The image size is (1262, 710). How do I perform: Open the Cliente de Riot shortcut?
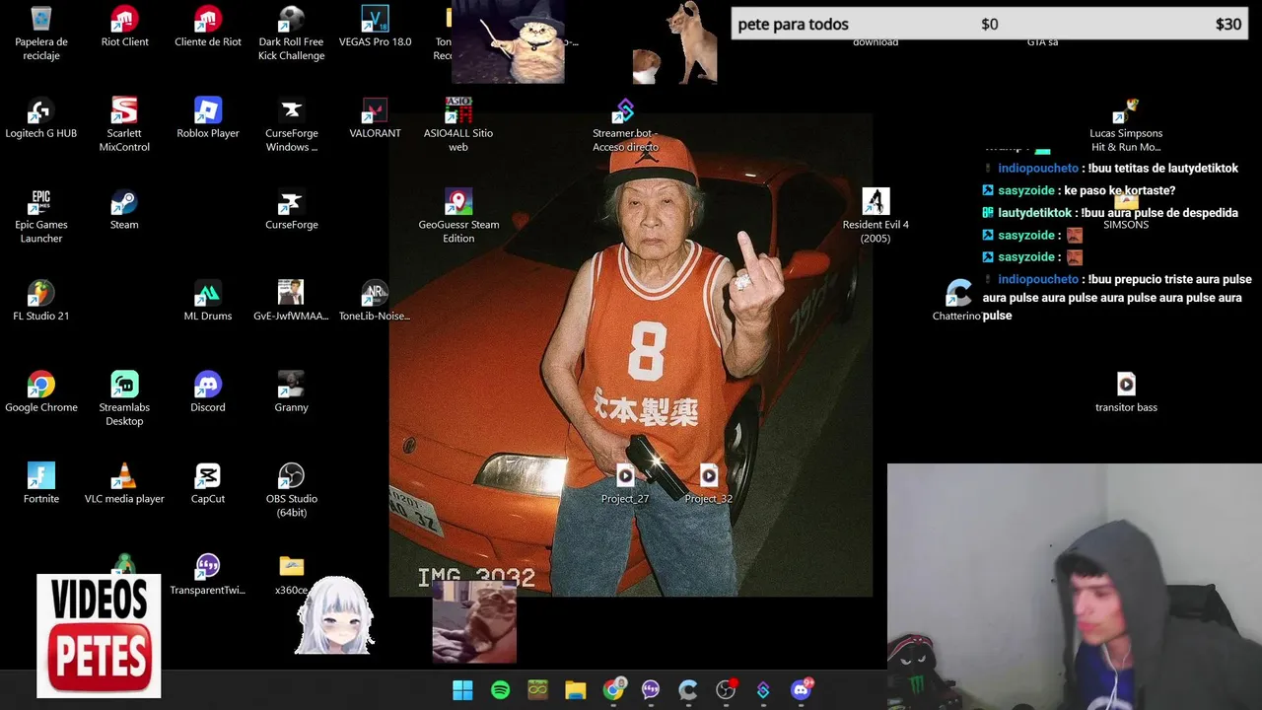[x=208, y=27]
